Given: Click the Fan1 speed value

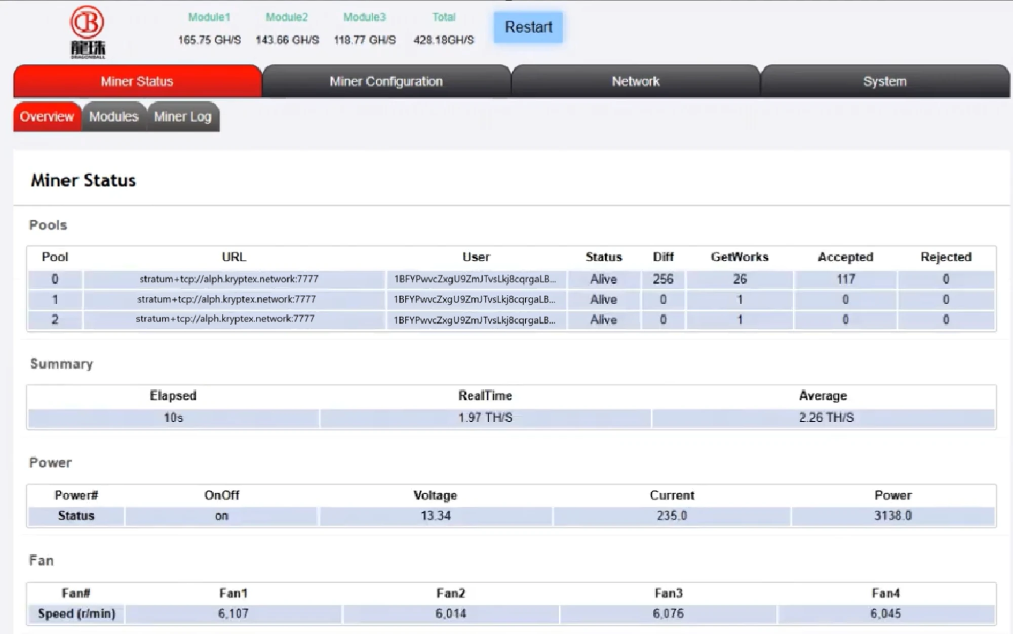Looking at the screenshot, I should (233, 614).
